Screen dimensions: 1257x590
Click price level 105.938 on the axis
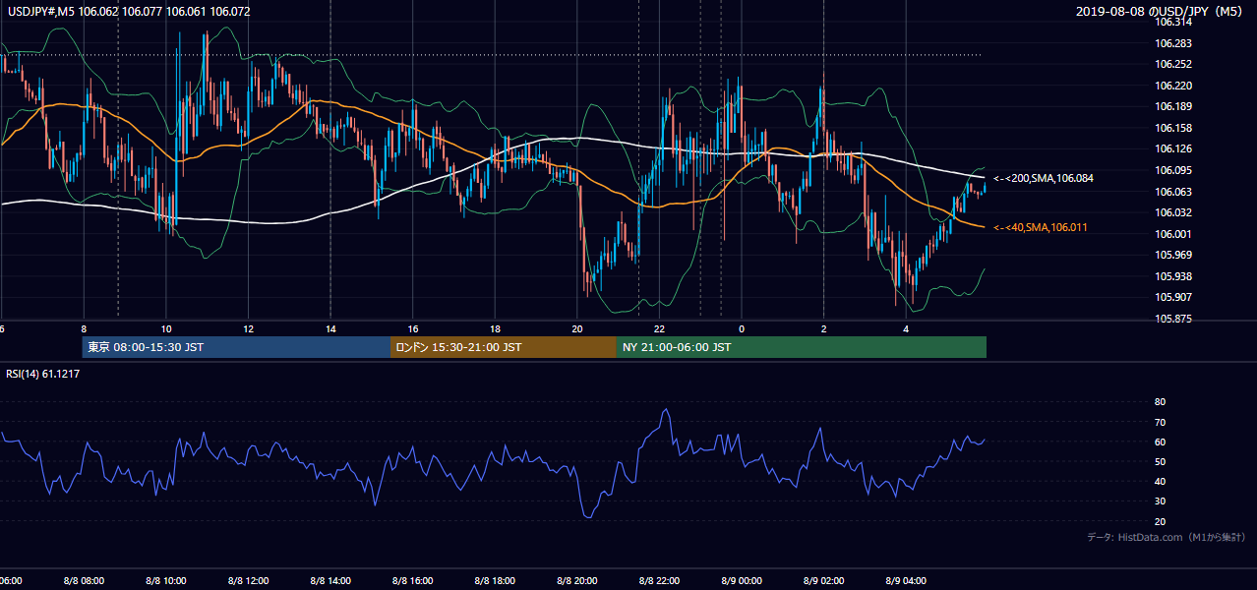click(x=1173, y=276)
